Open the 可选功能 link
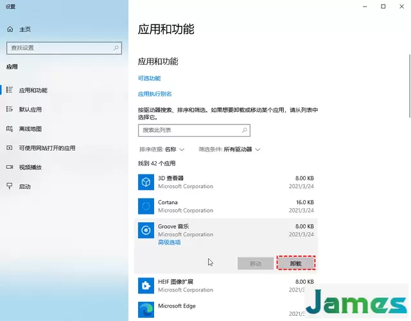The width and height of the screenshot is (411, 321). (x=149, y=78)
